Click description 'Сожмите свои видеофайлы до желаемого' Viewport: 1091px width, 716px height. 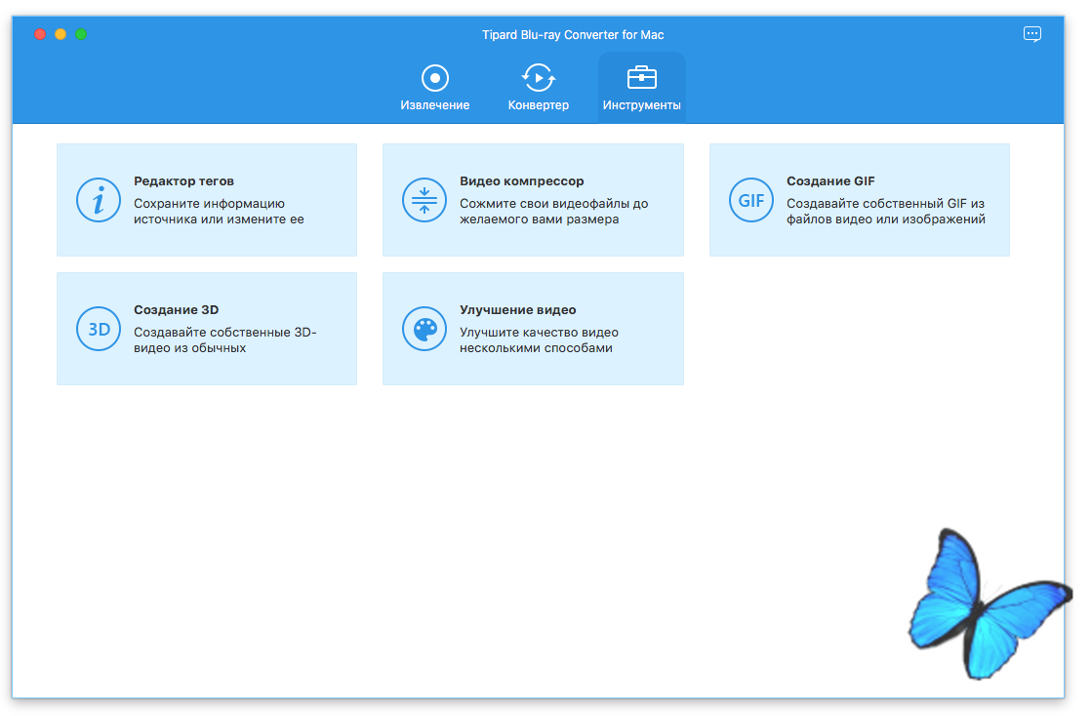[x=553, y=211]
